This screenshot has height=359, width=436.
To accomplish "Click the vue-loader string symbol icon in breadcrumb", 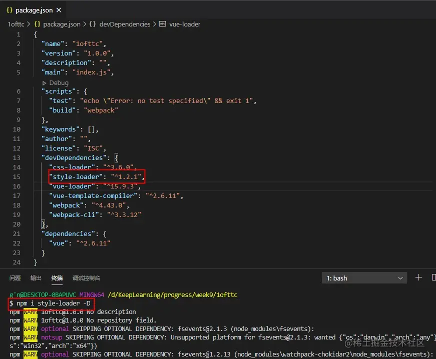I will [x=162, y=24].
